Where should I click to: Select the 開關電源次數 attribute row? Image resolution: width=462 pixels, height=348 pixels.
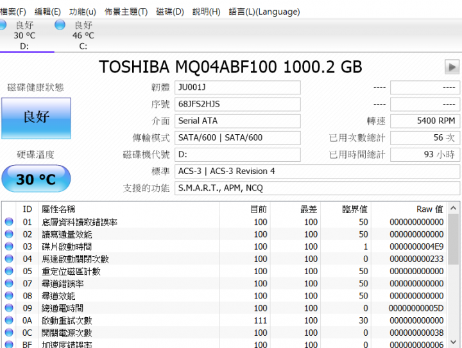click(225, 333)
